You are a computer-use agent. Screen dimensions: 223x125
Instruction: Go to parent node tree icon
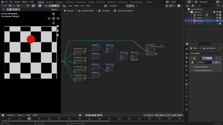[x=167, y=6]
